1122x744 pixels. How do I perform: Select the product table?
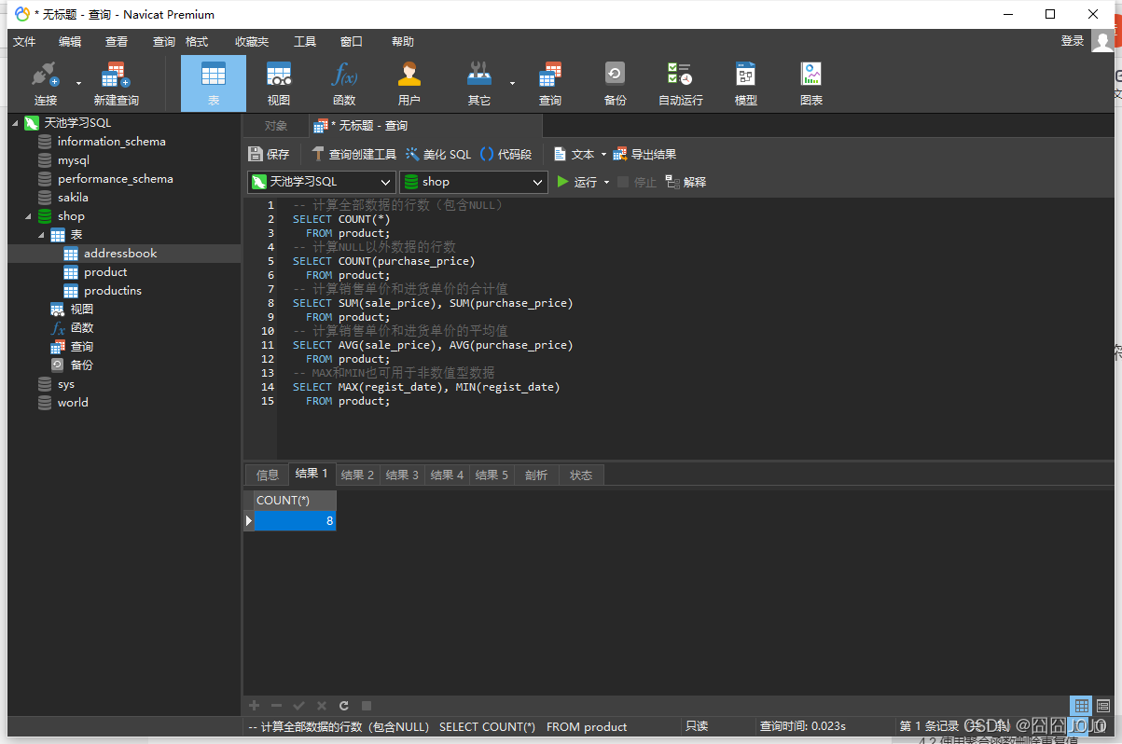tap(105, 272)
